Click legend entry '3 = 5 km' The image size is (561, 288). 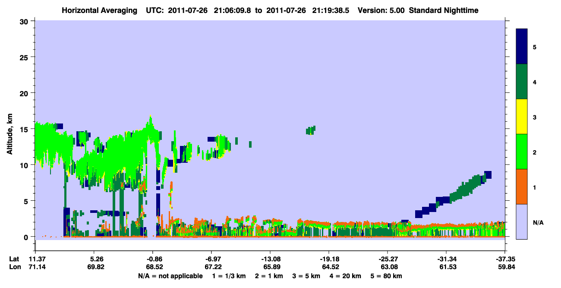pyautogui.click(x=306, y=276)
